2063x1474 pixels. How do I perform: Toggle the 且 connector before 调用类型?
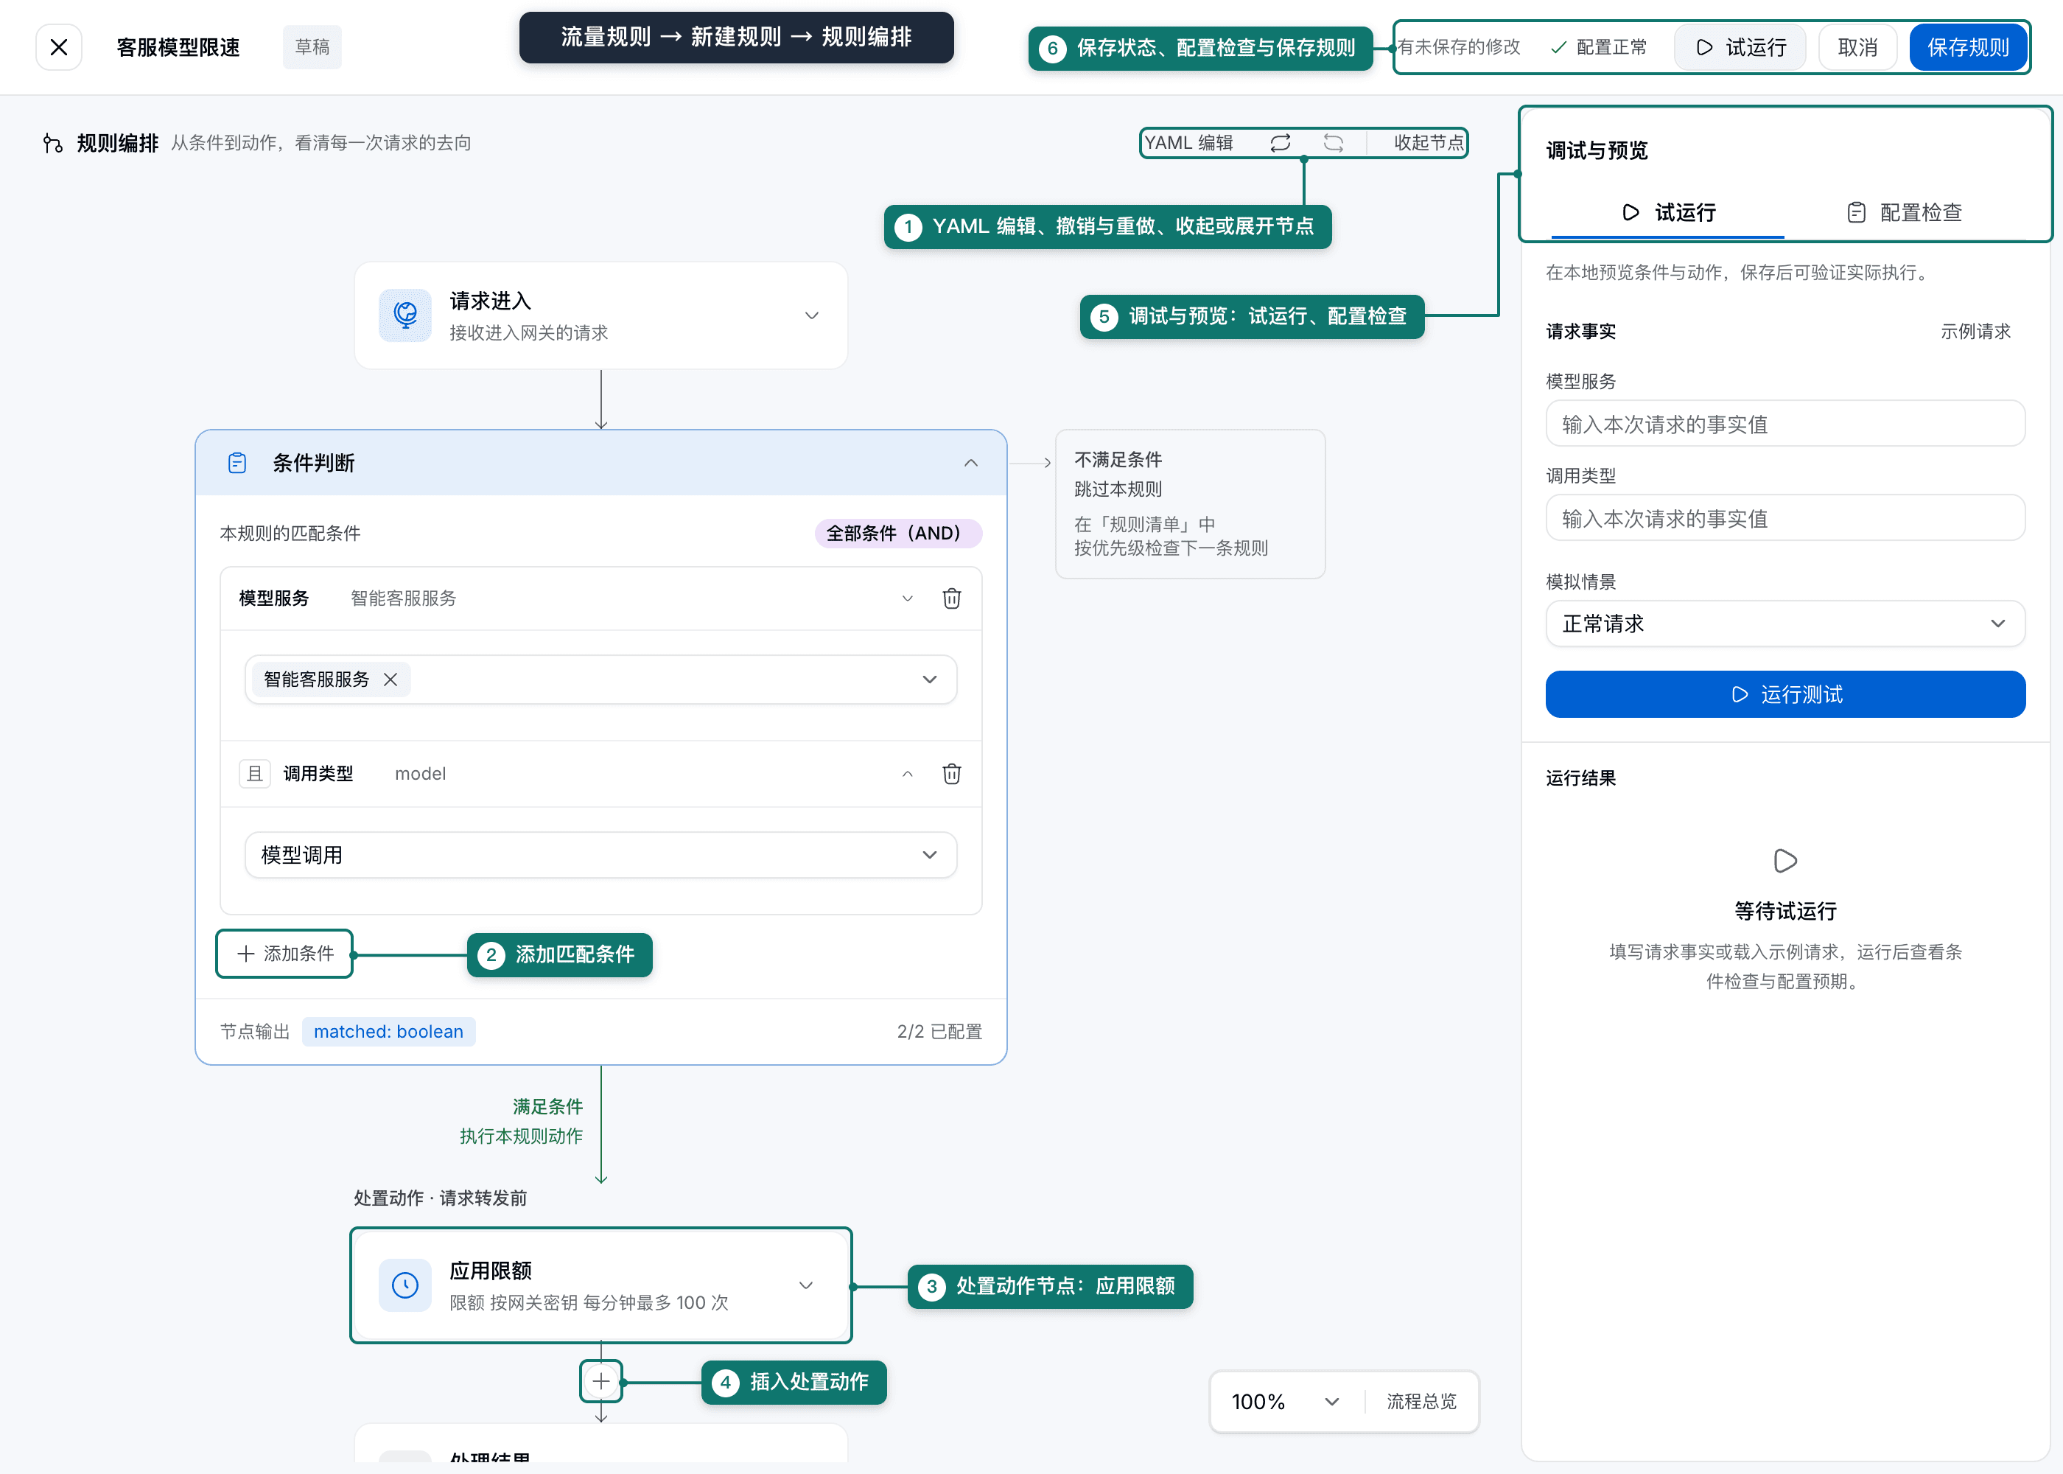(255, 773)
